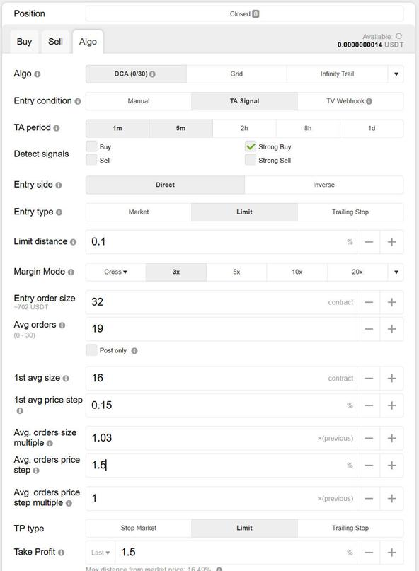Click the info icon beside Margin Mode
The width and height of the screenshot is (419, 571).
71,272
